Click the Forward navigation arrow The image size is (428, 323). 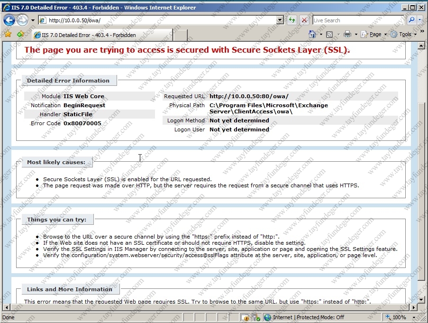pos(22,20)
